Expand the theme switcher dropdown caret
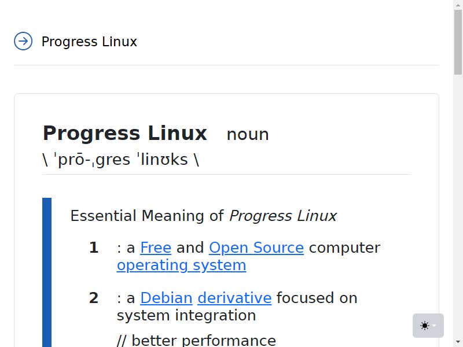Image resolution: width=463 pixels, height=347 pixels. click(434, 326)
